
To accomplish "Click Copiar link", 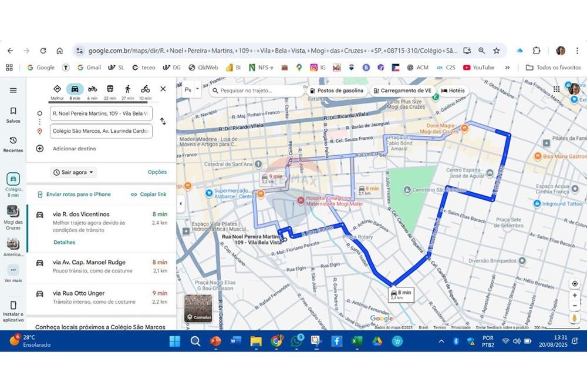I will click(149, 195).
